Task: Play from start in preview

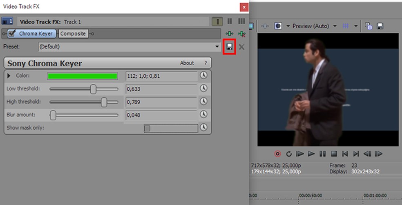Action: 300,154
